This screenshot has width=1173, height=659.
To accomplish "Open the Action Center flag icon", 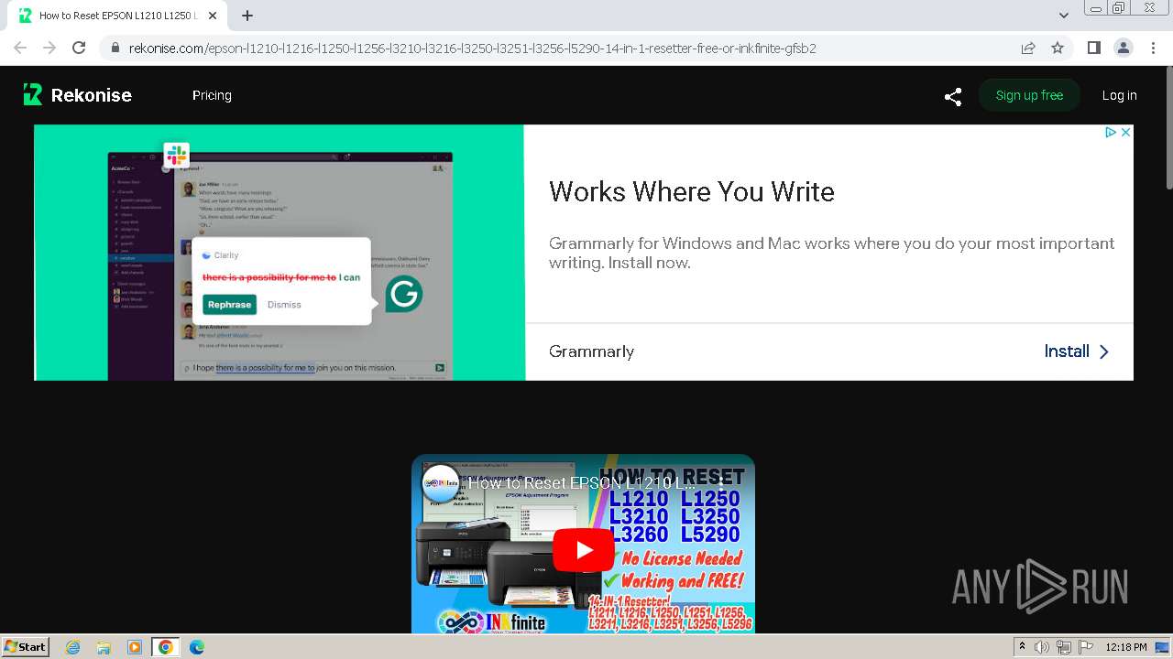I will tap(1086, 647).
